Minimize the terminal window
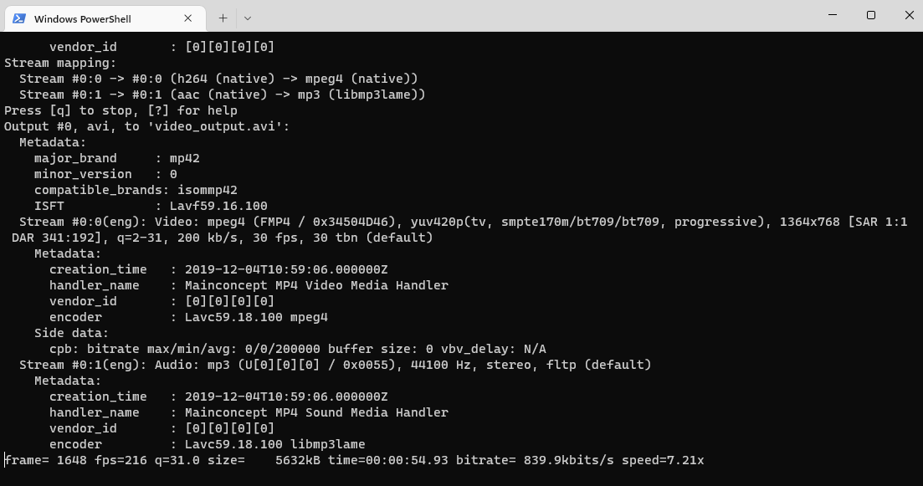923x486 pixels. (833, 15)
